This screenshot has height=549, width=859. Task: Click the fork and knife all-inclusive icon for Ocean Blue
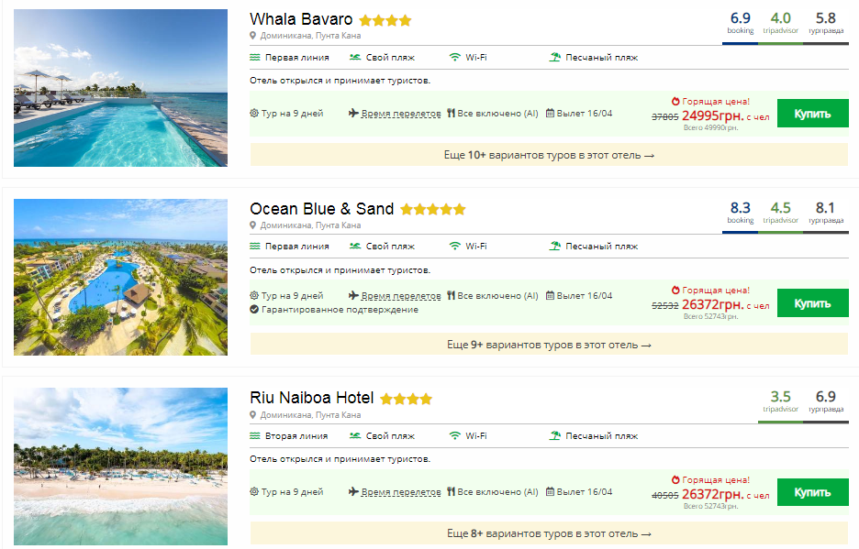click(451, 296)
